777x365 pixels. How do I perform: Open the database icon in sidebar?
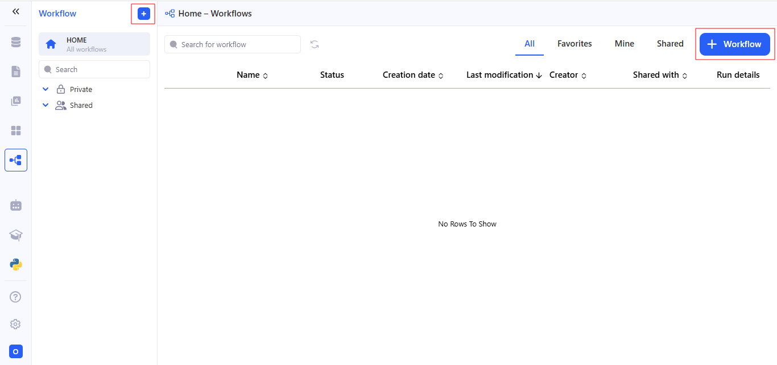[16, 43]
